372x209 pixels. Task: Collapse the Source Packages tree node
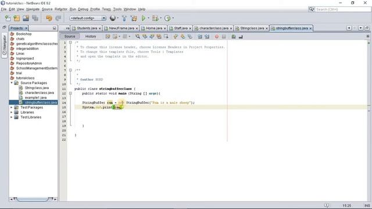(12, 83)
